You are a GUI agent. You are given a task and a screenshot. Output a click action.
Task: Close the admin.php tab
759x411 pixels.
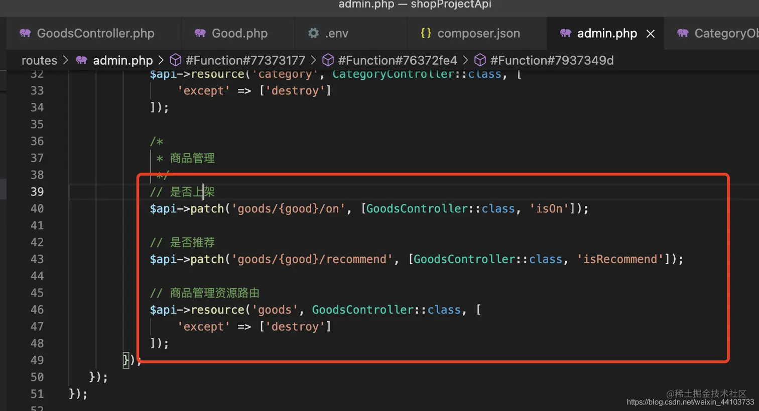click(x=651, y=34)
